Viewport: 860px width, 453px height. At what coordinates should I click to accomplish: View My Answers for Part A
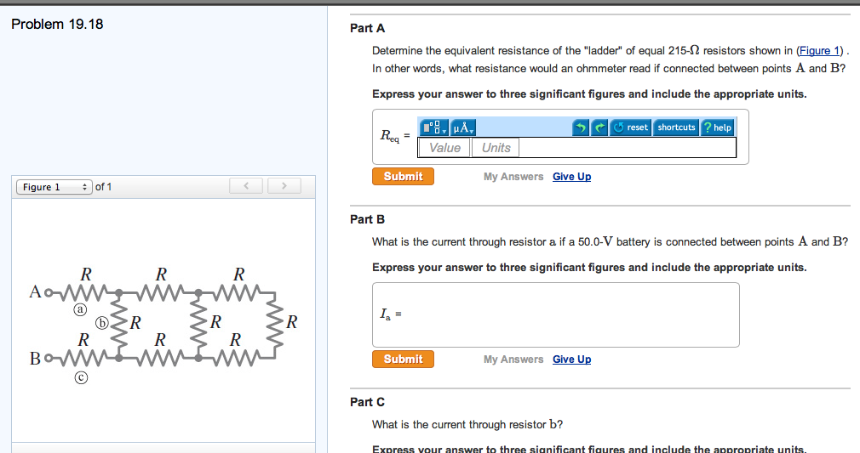pyautogui.click(x=513, y=177)
